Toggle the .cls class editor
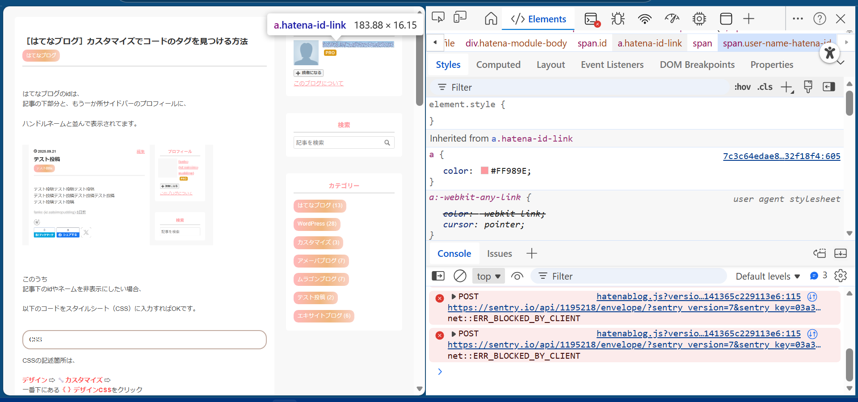This screenshot has height=402, width=858. click(x=765, y=87)
